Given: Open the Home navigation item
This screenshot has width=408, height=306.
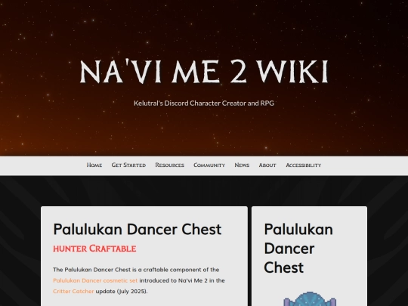Looking at the screenshot, I should 94,165.
